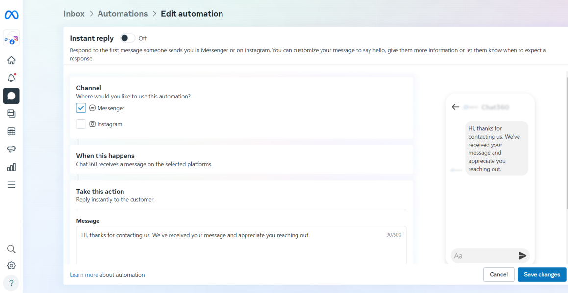Screen dimensions: 568x293
Task: Click the Meta logo icon
Action: (11, 15)
